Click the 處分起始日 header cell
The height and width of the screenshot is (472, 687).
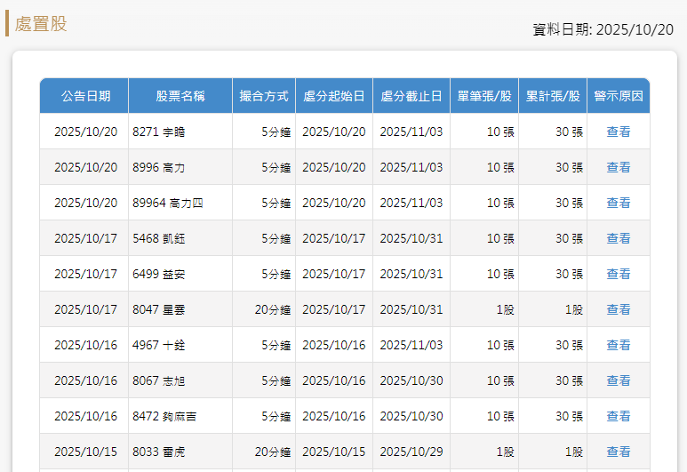pos(334,96)
